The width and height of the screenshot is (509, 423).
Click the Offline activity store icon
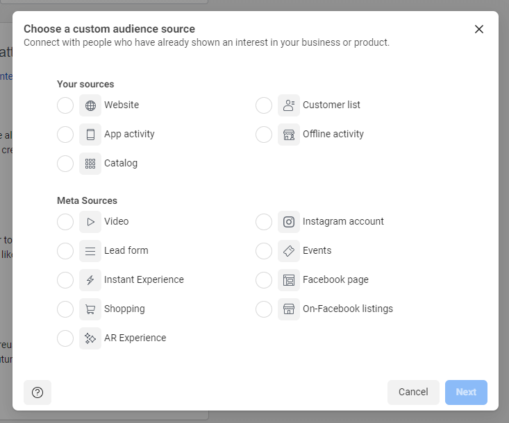point(289,135)
